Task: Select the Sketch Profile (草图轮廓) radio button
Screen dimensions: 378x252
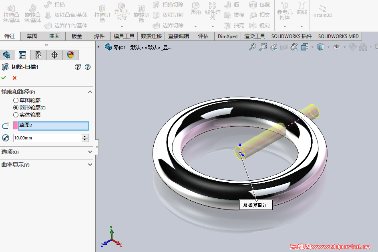Action: coord(16,100)
